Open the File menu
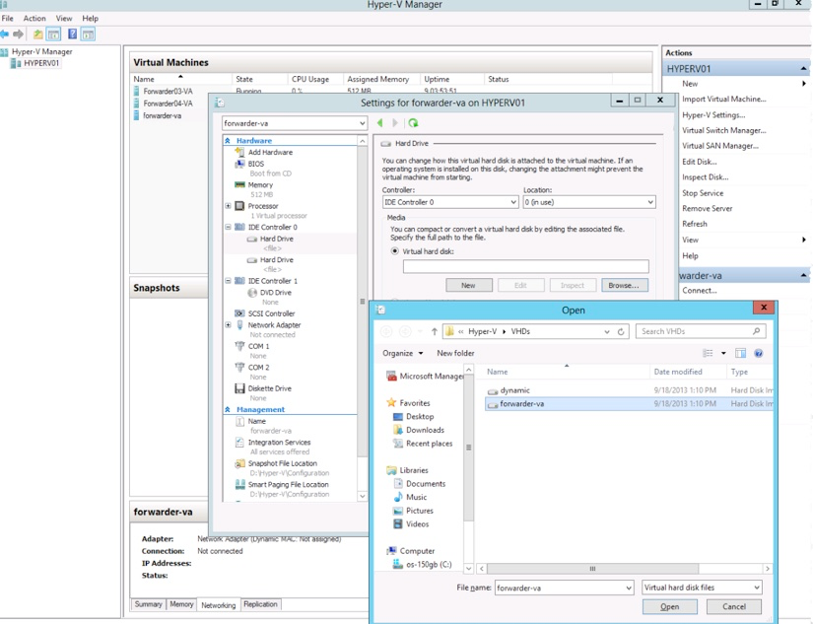The width and height of the screenshot is (813, 624). 7,18
